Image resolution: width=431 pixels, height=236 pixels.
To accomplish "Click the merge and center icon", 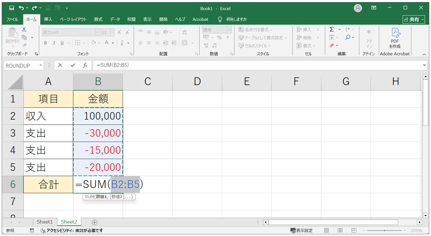I will pos(185,43).
